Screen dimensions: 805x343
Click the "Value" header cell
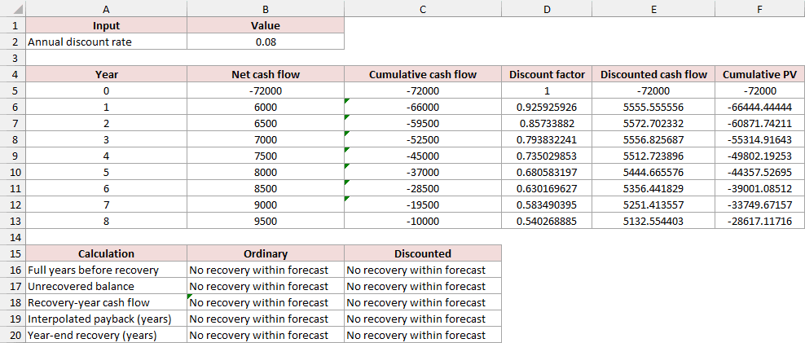[x=266, y=25]
